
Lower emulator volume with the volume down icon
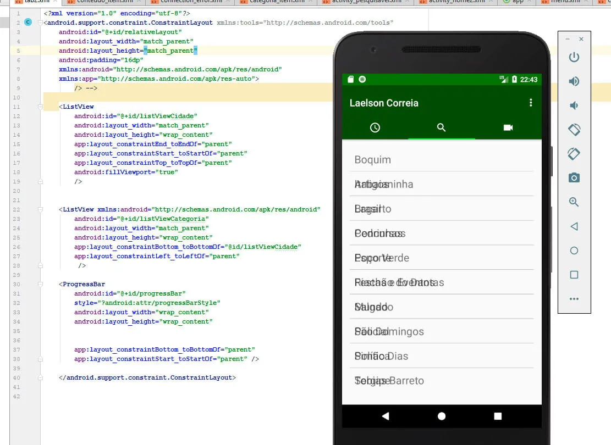tap(574, 105)
